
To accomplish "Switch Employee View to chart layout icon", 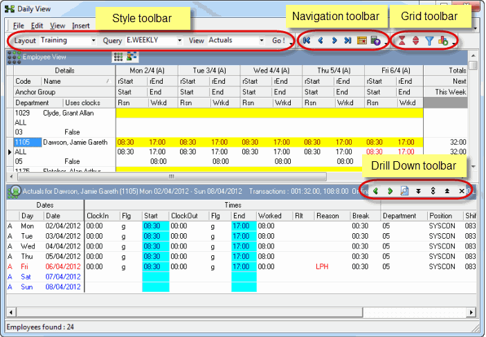I will pyautogui.click(x=132, y=57).
